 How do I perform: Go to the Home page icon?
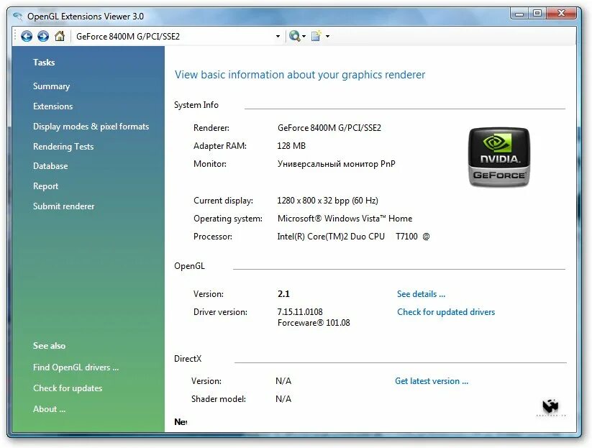pos(60,36)
